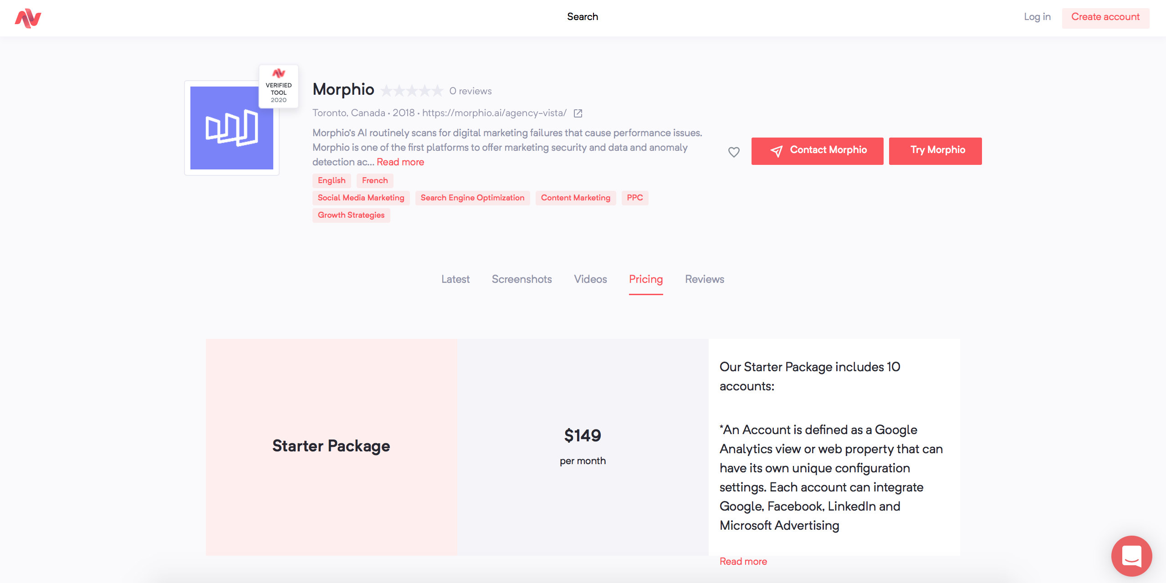Open the Screenshots tab

[x=522, y=279]
